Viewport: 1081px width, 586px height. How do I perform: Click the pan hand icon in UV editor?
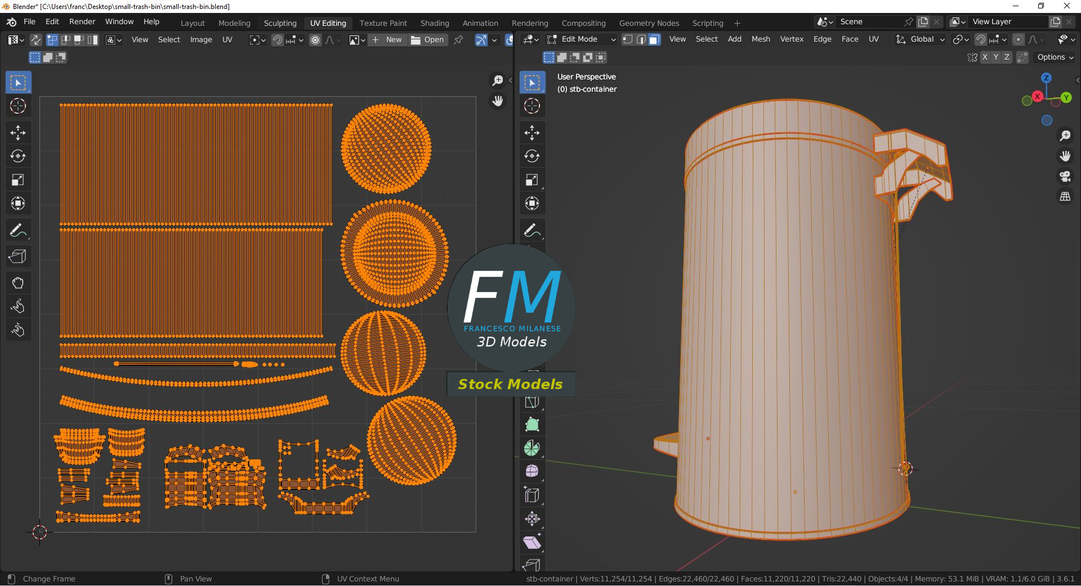coord(498,101)
